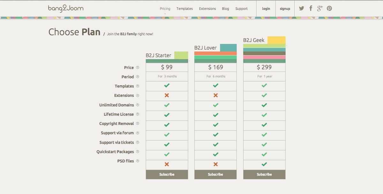Viewport: 383px width, 194px height.
Task: Click the PSD files cross for B2J Starter
Action: click(167, 164)
